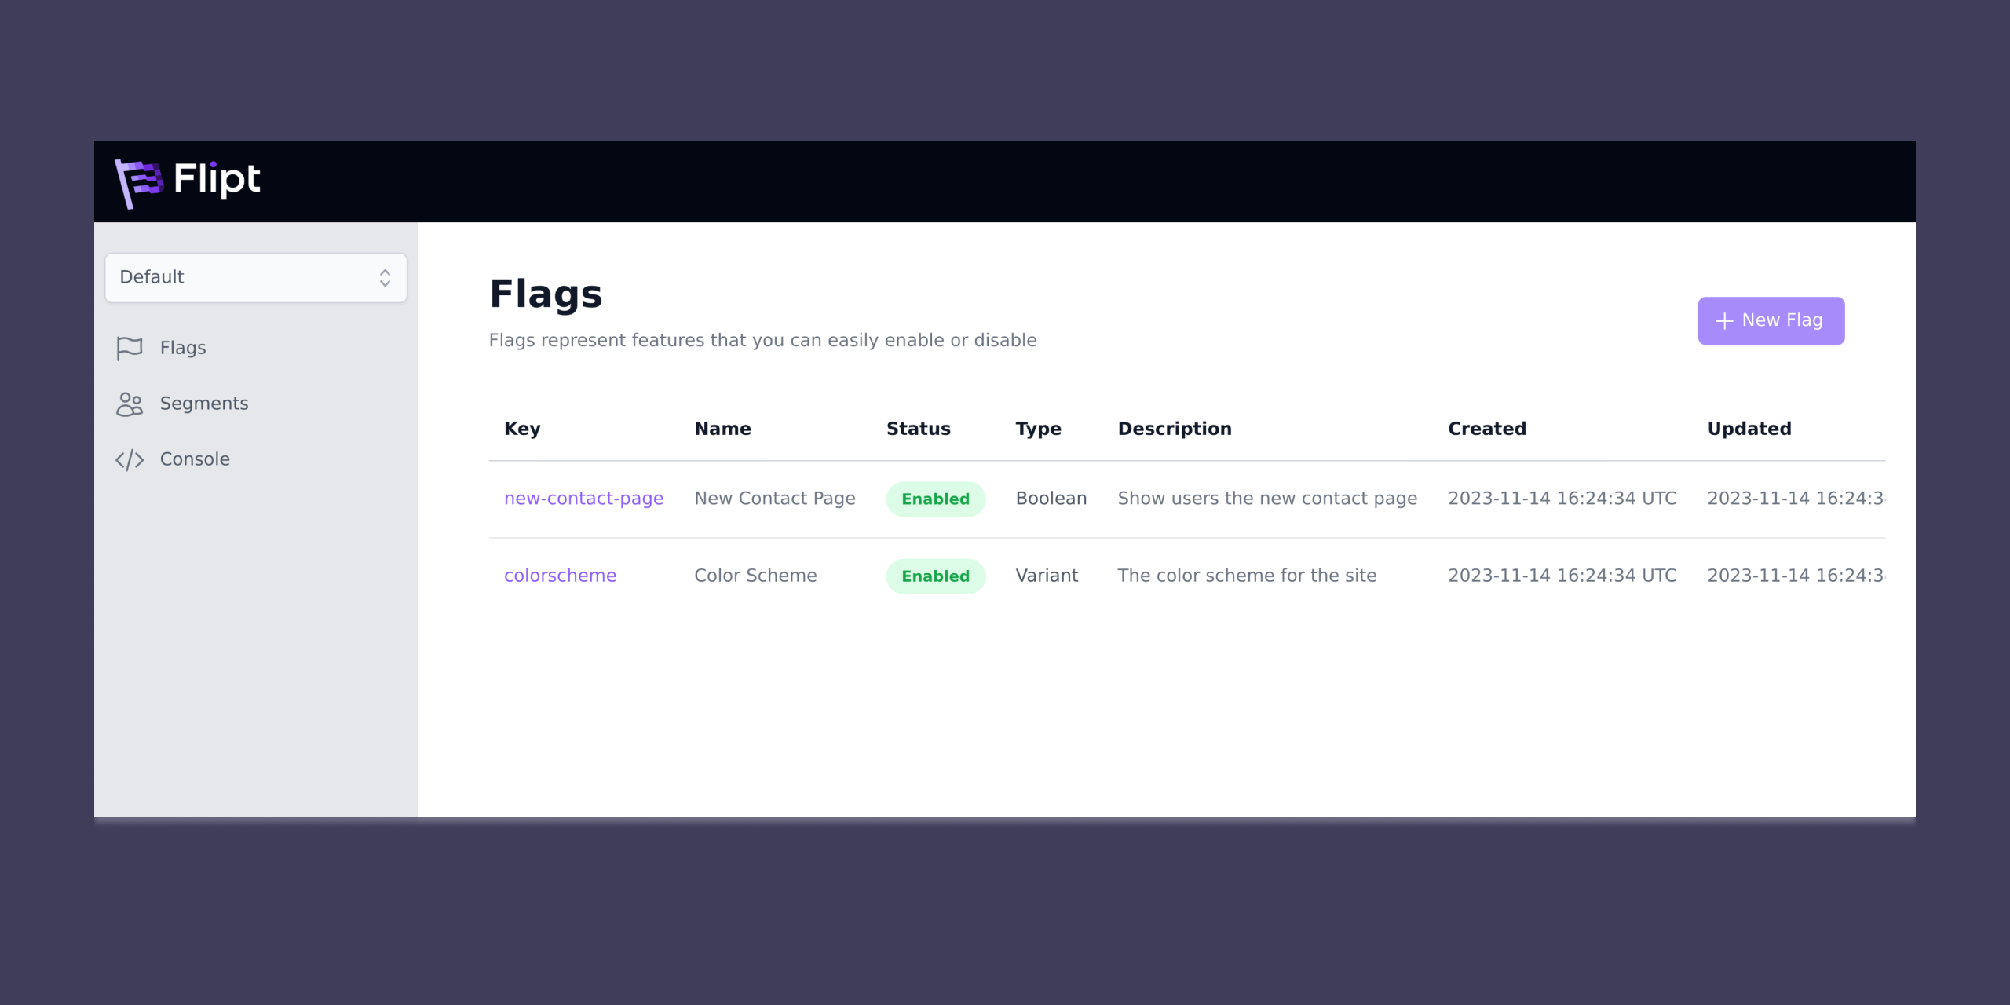Go to Segments in the sidebar
The height and width of the screenshot is (1005, 2010).
pos(204,404)
